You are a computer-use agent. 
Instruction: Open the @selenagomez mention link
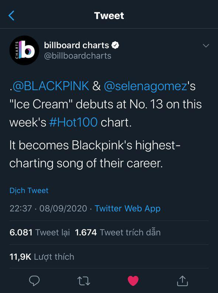tap(145, 86)
